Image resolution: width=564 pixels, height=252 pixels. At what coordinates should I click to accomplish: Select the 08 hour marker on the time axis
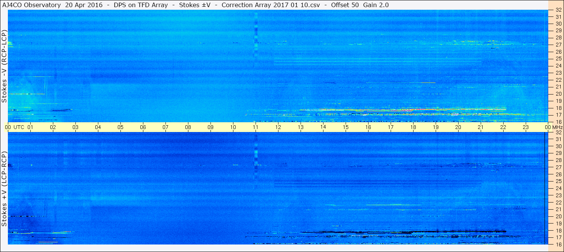[188, 127]
